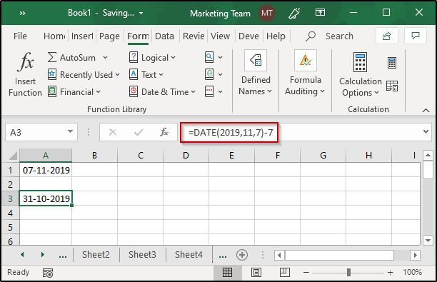Switch to Normal view icon
This screenshot has height=282, width=437.
(x=227, y=272)
